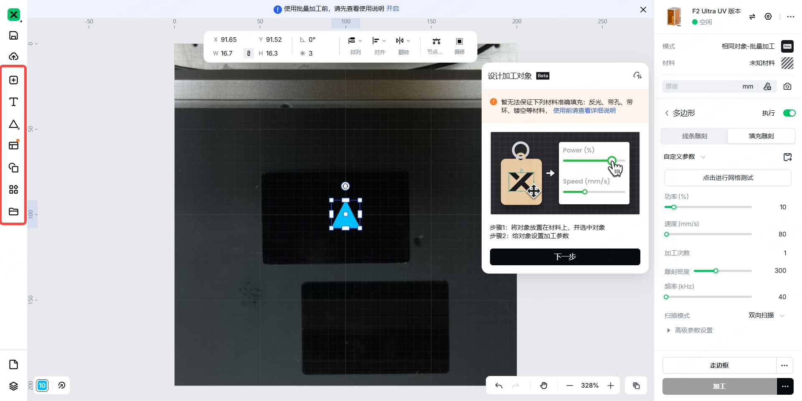802x401 pixels.
Task: Click the 下一步 button
Action: [x=565, y=257]
